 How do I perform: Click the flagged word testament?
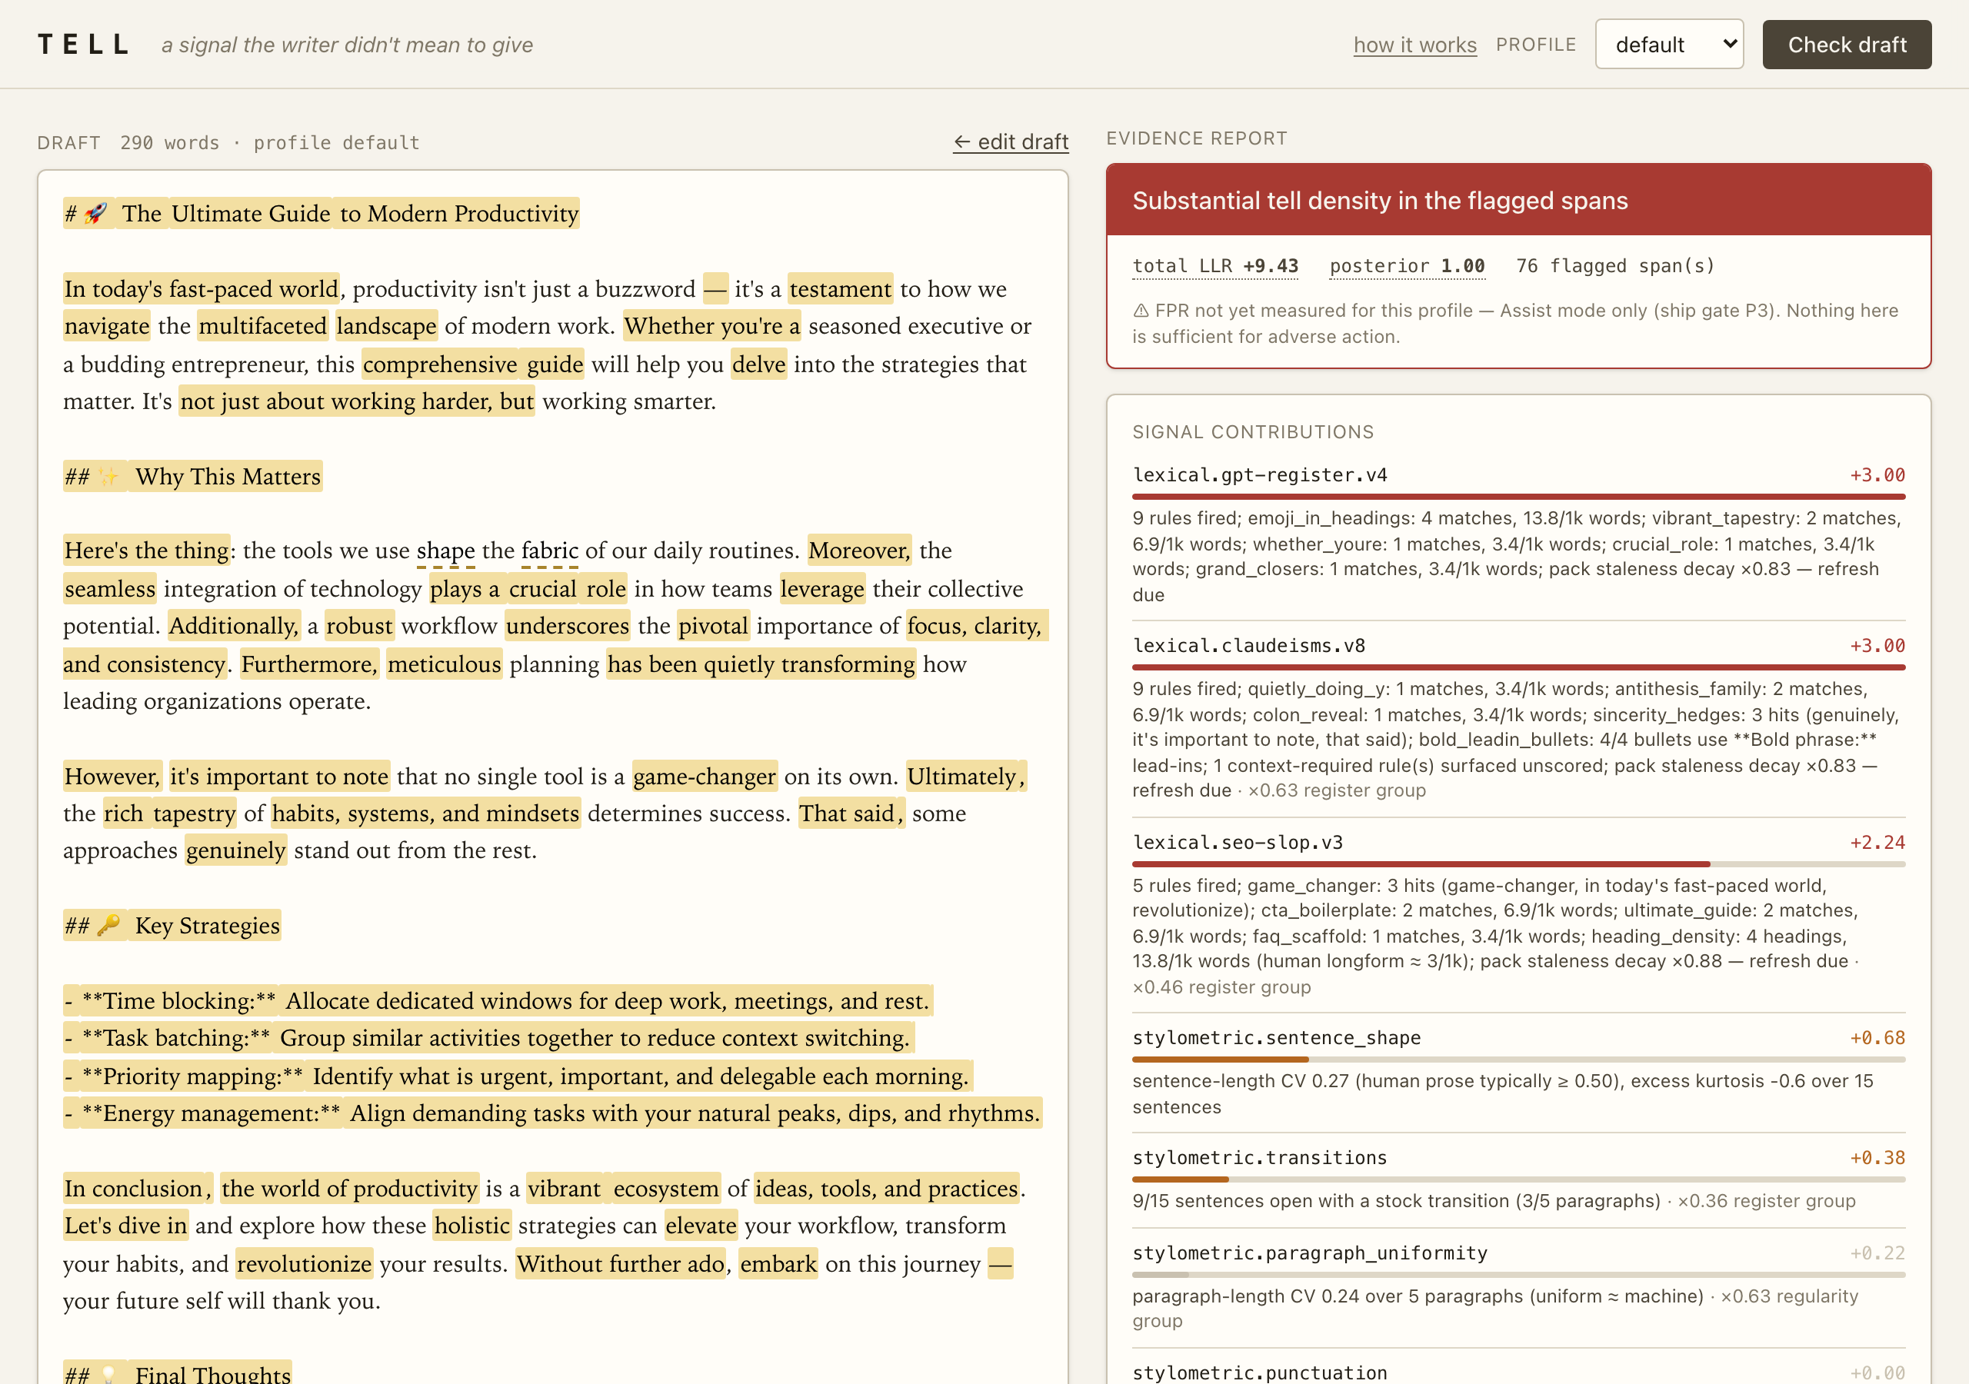pos(841,289)
